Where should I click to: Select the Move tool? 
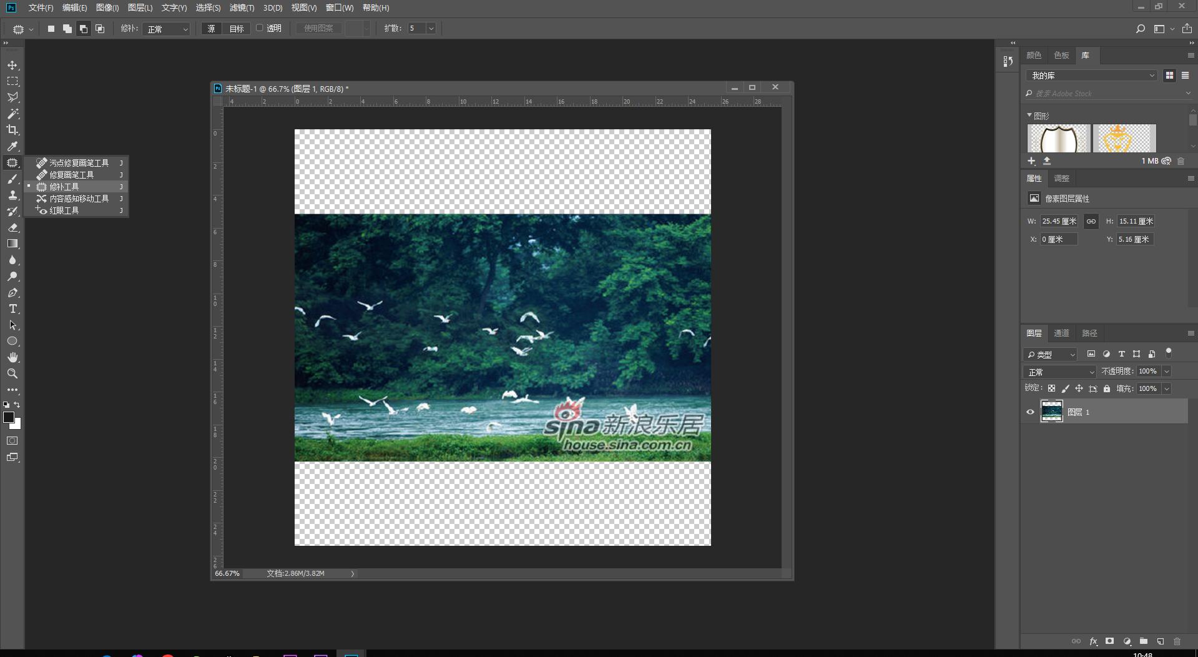coord(12,65)
